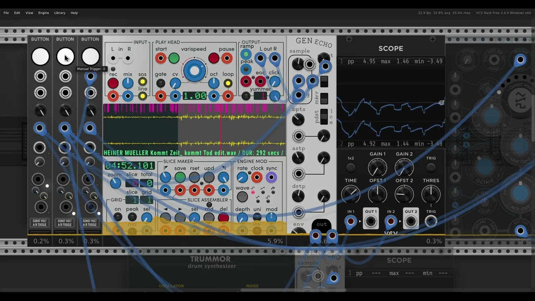
Task: Click the blue click knob in OUTPUT
Action: (x=274, y=82)
